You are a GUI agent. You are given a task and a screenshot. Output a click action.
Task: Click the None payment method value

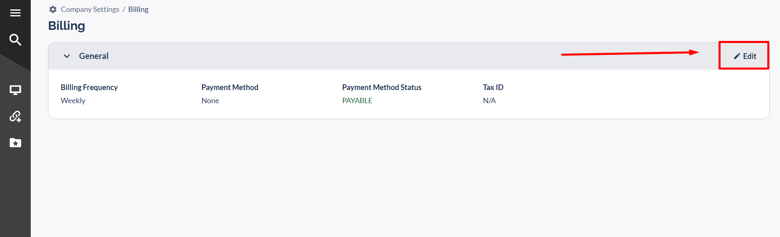coord(210,100)
